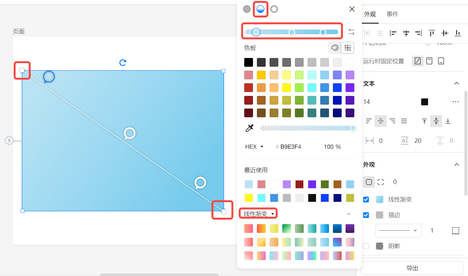This screenshot has height=276, width=468.
Task: Align right icon in alignment toolbar
Action: coord(419,33)
